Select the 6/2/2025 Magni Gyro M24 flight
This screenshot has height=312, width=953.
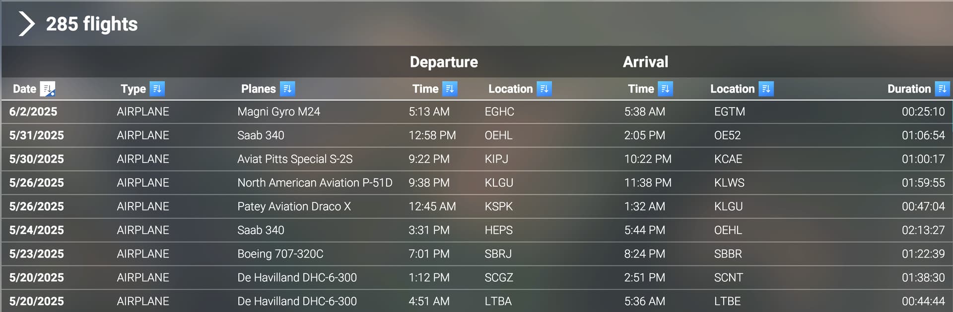coord(476,112)
